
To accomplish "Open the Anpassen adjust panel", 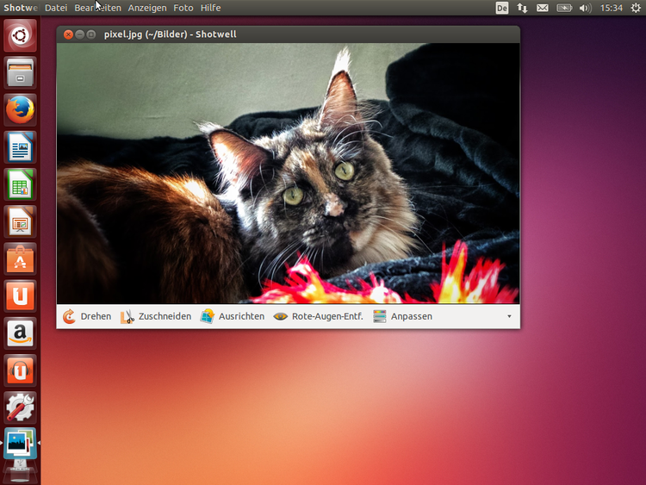I will pos(402,316).
